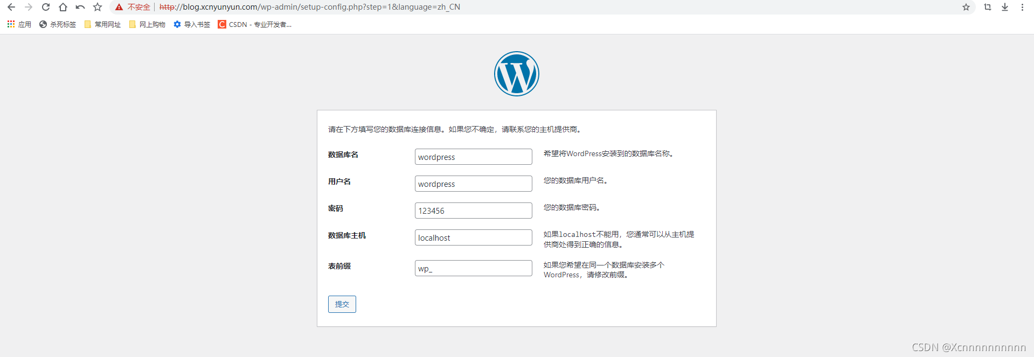Click the undo/restore closed tab arrow
This screenshot has width=1034, height=357.
click(x=80, y=7)
